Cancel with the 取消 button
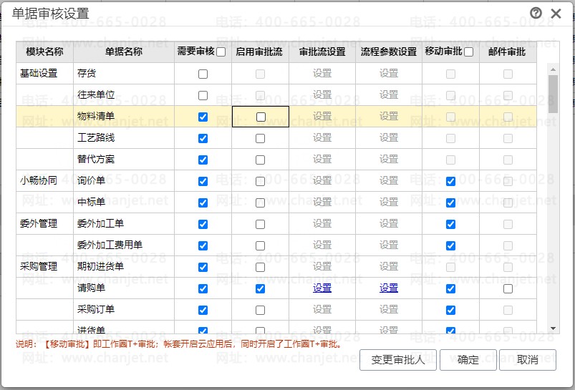This screenshot has width=575, height=390. pyautogui.click(x=527, y=360)
